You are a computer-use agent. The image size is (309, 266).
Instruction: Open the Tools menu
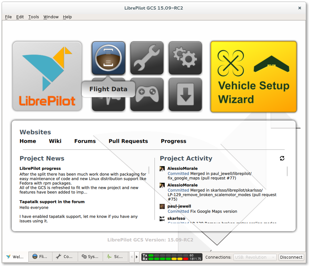(34, 17)
